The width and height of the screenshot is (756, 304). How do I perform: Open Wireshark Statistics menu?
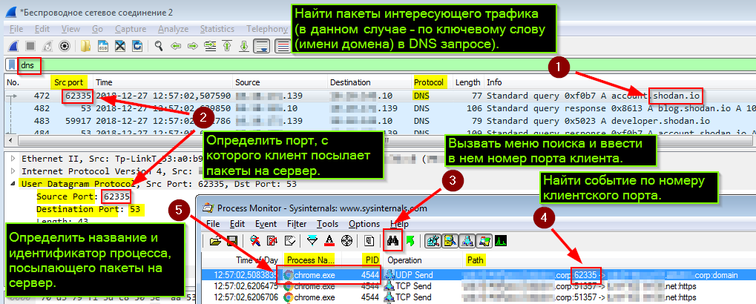point(217,29)
